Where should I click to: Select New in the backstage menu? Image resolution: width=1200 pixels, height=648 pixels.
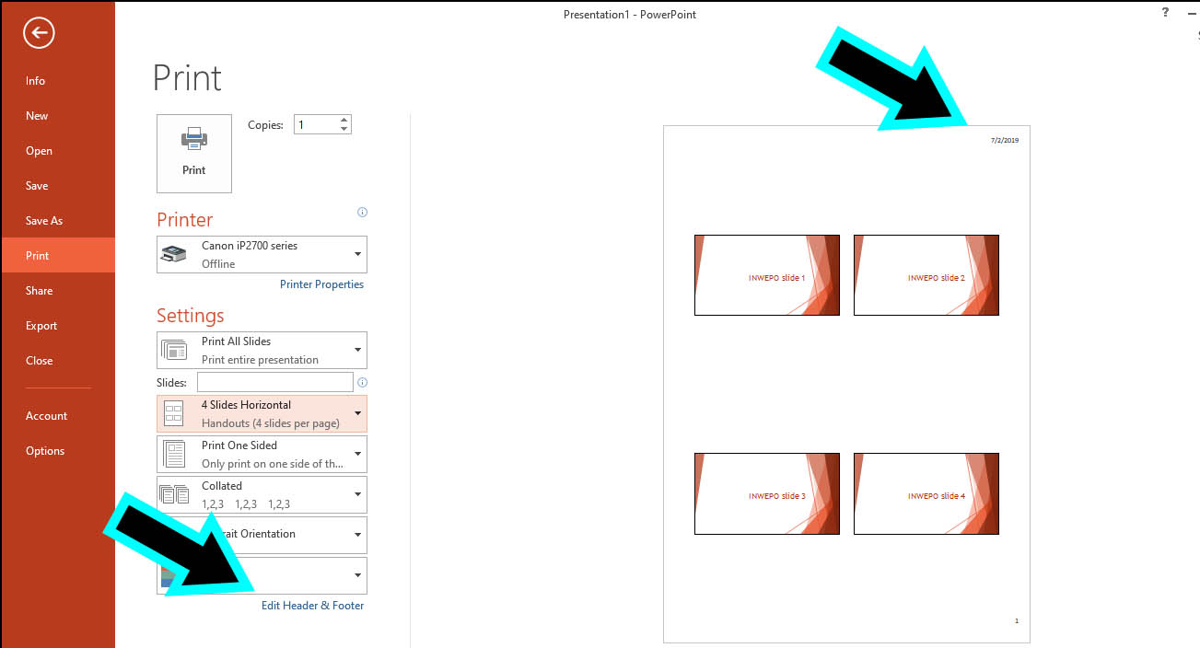click(x=57, y=115)
